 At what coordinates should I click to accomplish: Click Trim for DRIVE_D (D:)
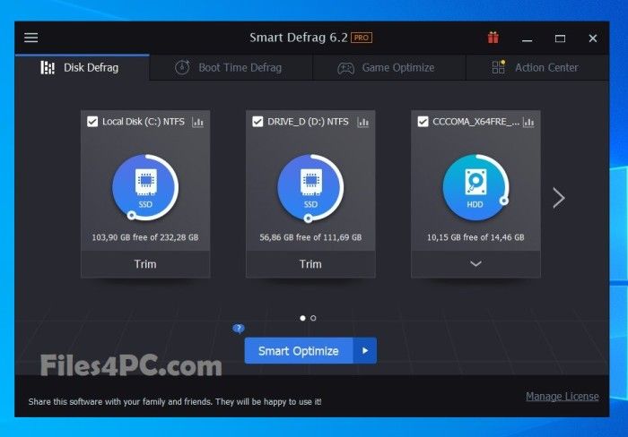click(x=310, y=264)
